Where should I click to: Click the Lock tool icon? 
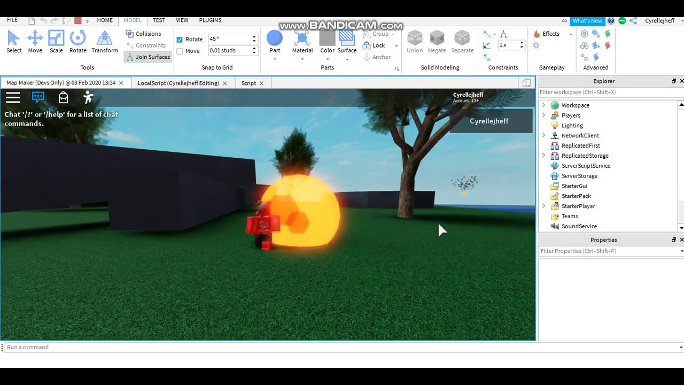click(x=367, y=45)
